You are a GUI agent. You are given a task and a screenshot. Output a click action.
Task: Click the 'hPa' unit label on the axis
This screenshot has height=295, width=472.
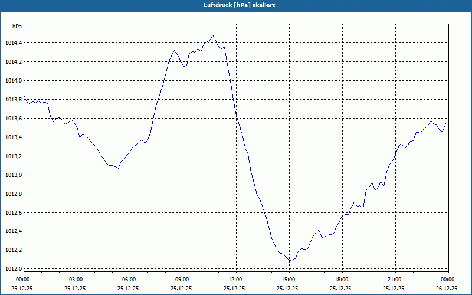[17, 27]
